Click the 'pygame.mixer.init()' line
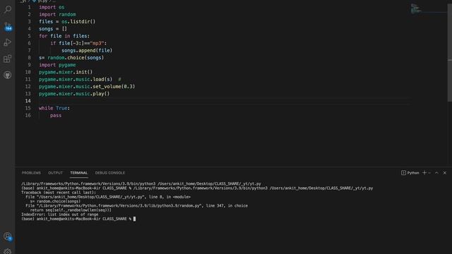Image resolution: width=452 pixels, height=254 pixels. click(x=66, y=72)
